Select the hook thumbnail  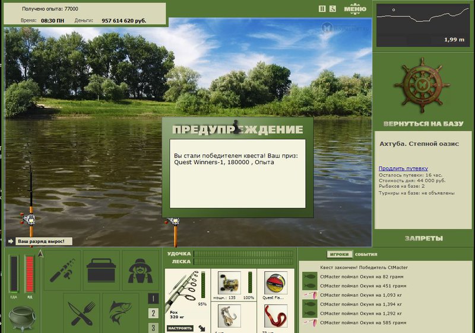pos(229,316)
